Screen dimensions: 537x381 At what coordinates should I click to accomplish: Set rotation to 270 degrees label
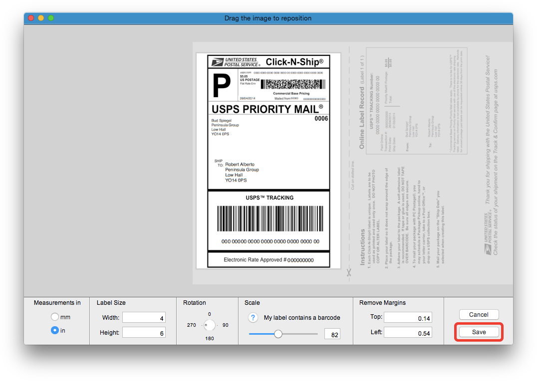coord(192,325)
